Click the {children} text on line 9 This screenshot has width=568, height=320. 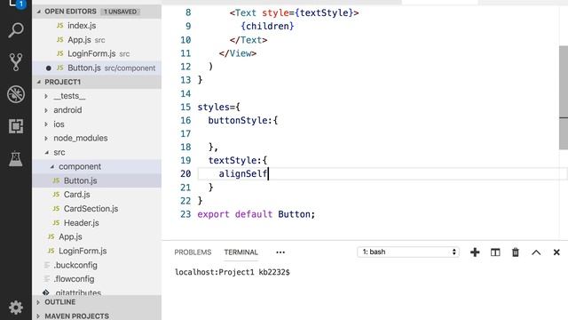click(x=267, y=27)
